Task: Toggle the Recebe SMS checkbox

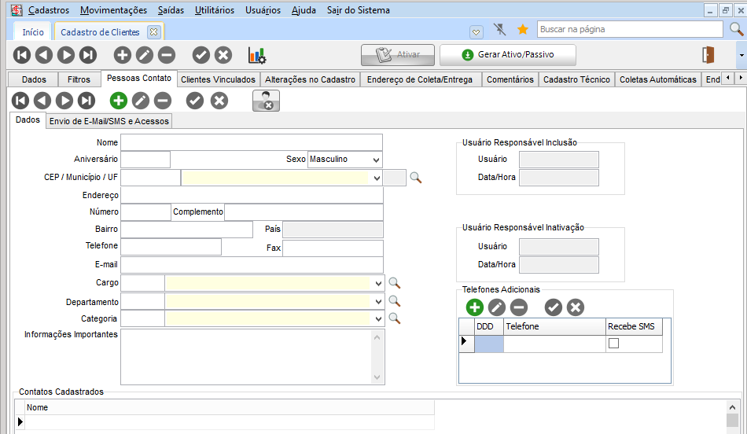Action: (x=614, y=344)
